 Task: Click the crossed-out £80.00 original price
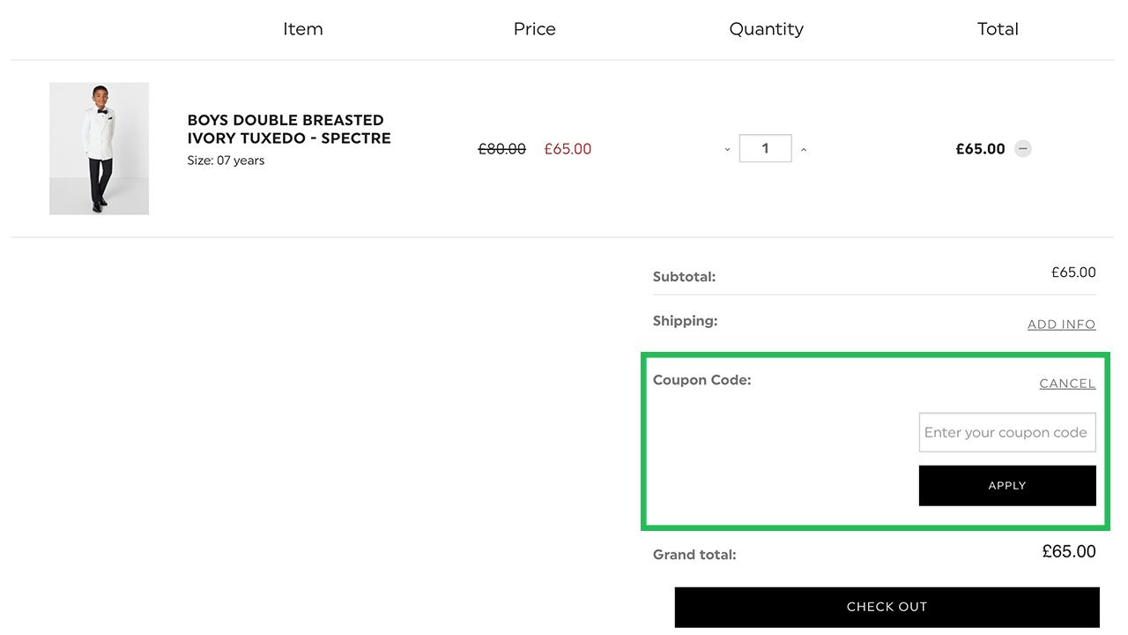(501, 149)
